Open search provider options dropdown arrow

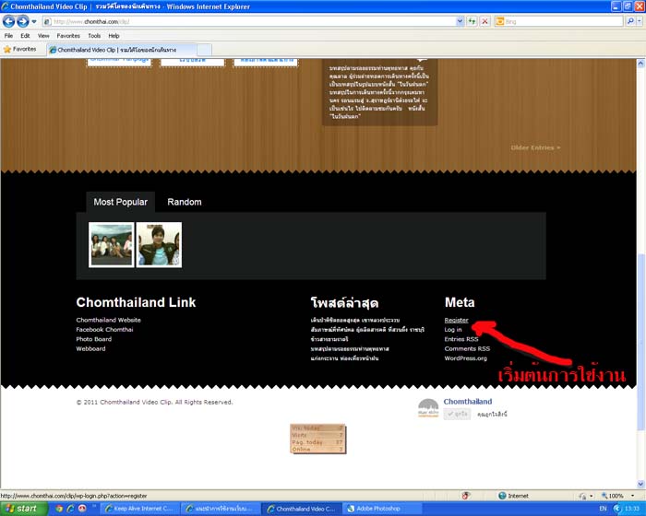640,21
